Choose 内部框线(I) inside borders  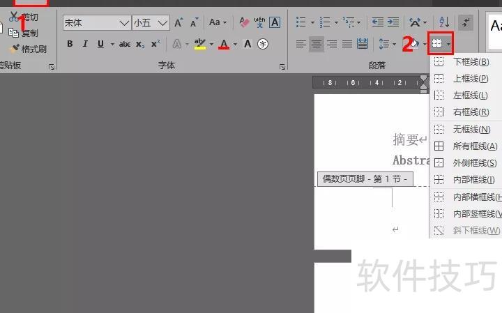[466, 180]
